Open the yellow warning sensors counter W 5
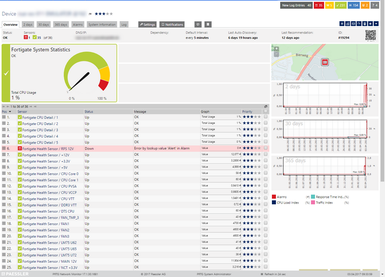 click(329, 5)
